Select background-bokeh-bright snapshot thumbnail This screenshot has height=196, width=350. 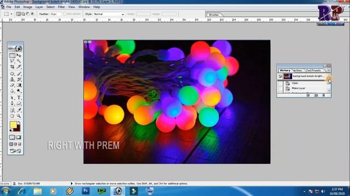point(288,76)
